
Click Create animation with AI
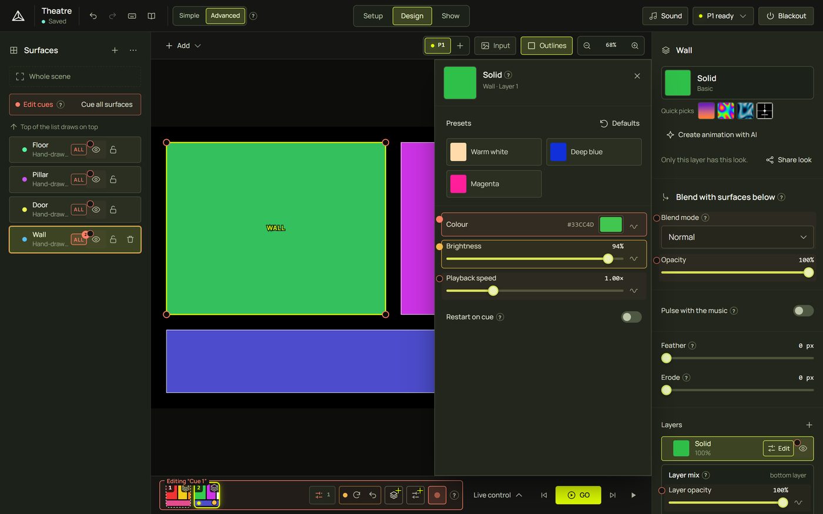click(711, 135)
